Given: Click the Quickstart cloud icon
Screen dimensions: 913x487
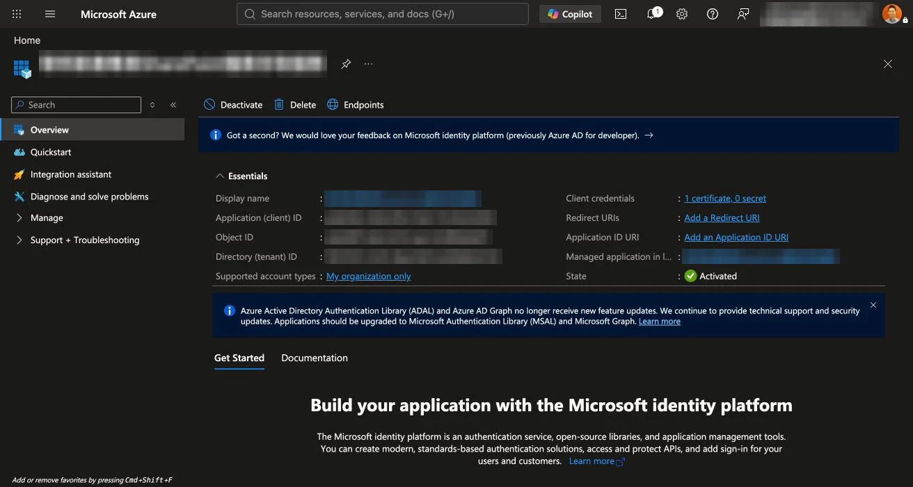Looking at the screenshot, I should click(x=19, y=152).
